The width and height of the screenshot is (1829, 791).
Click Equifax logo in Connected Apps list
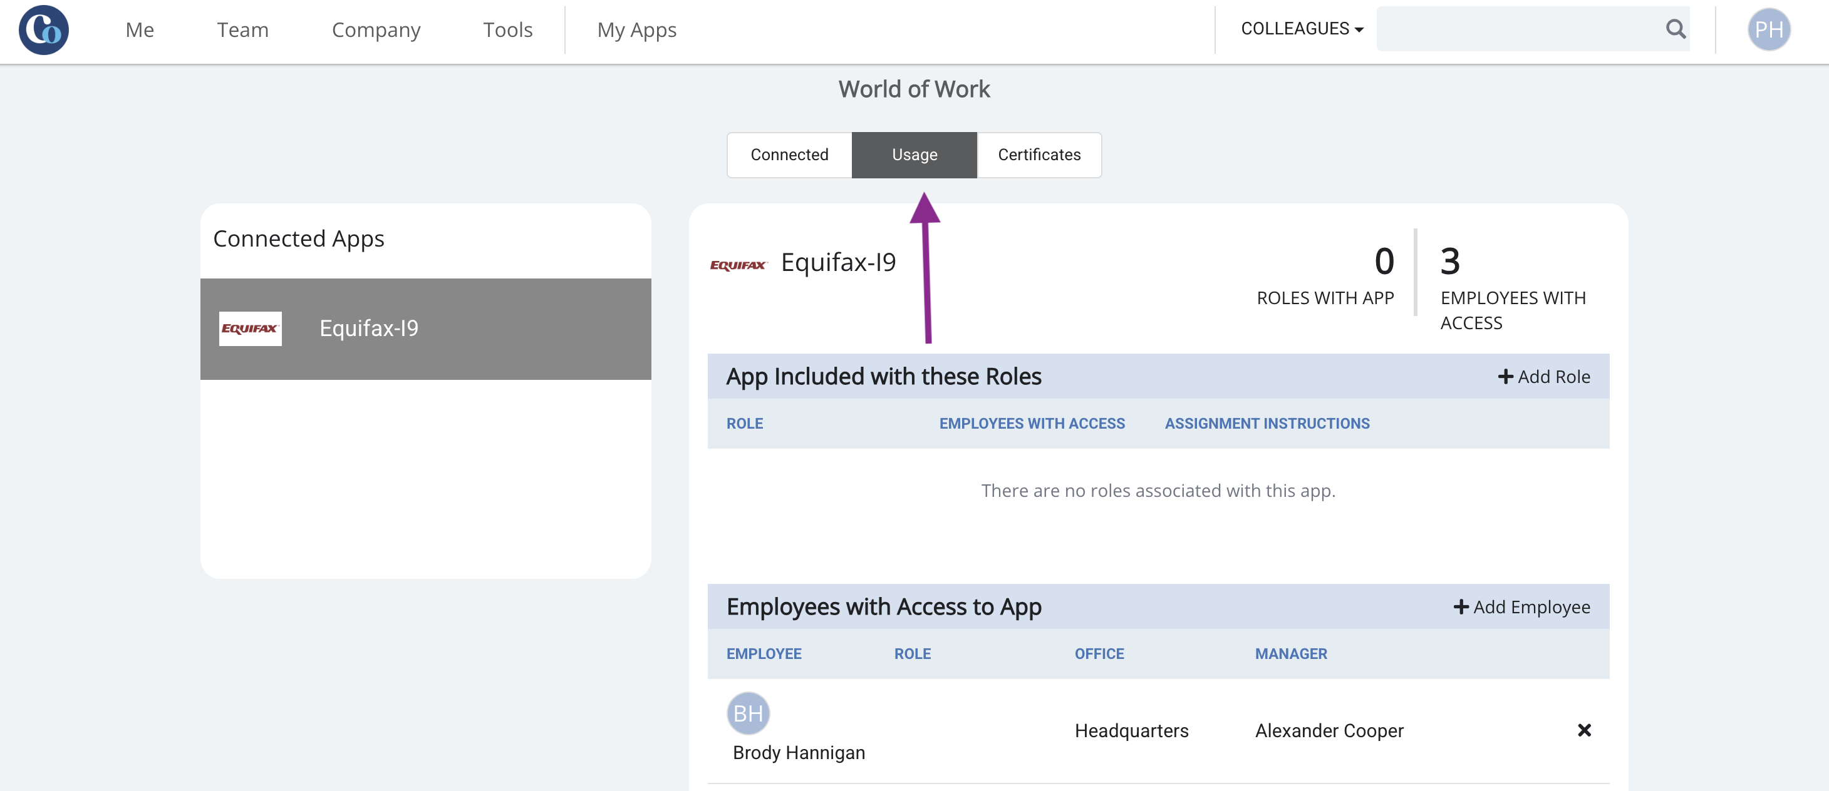click(250, 329)
